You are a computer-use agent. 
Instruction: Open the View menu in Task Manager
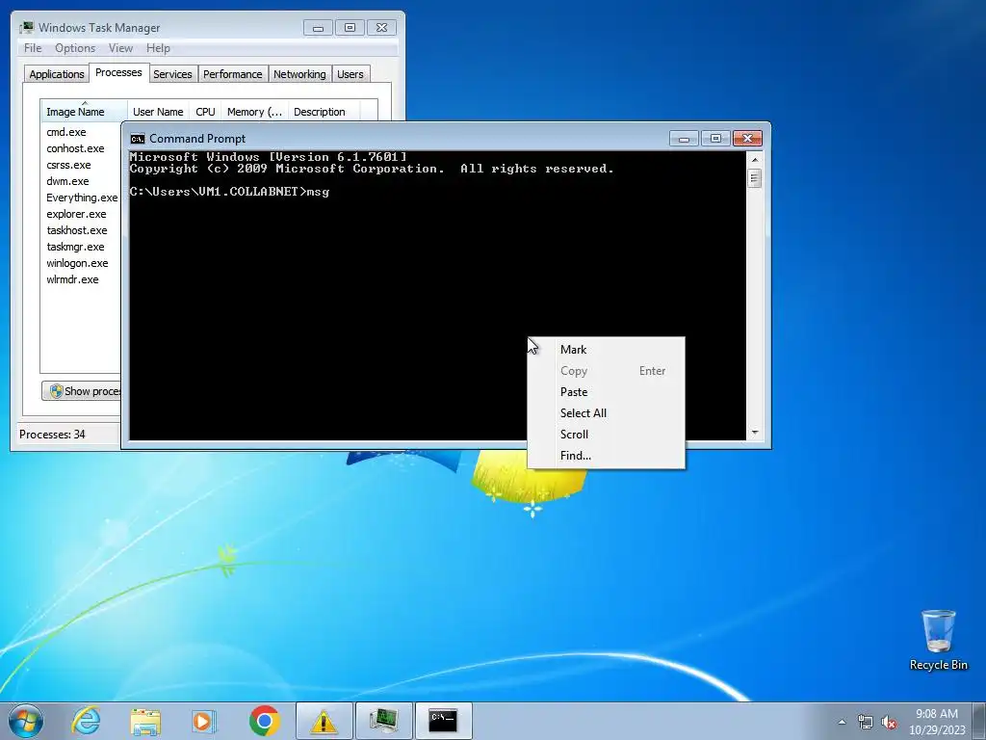120,48
